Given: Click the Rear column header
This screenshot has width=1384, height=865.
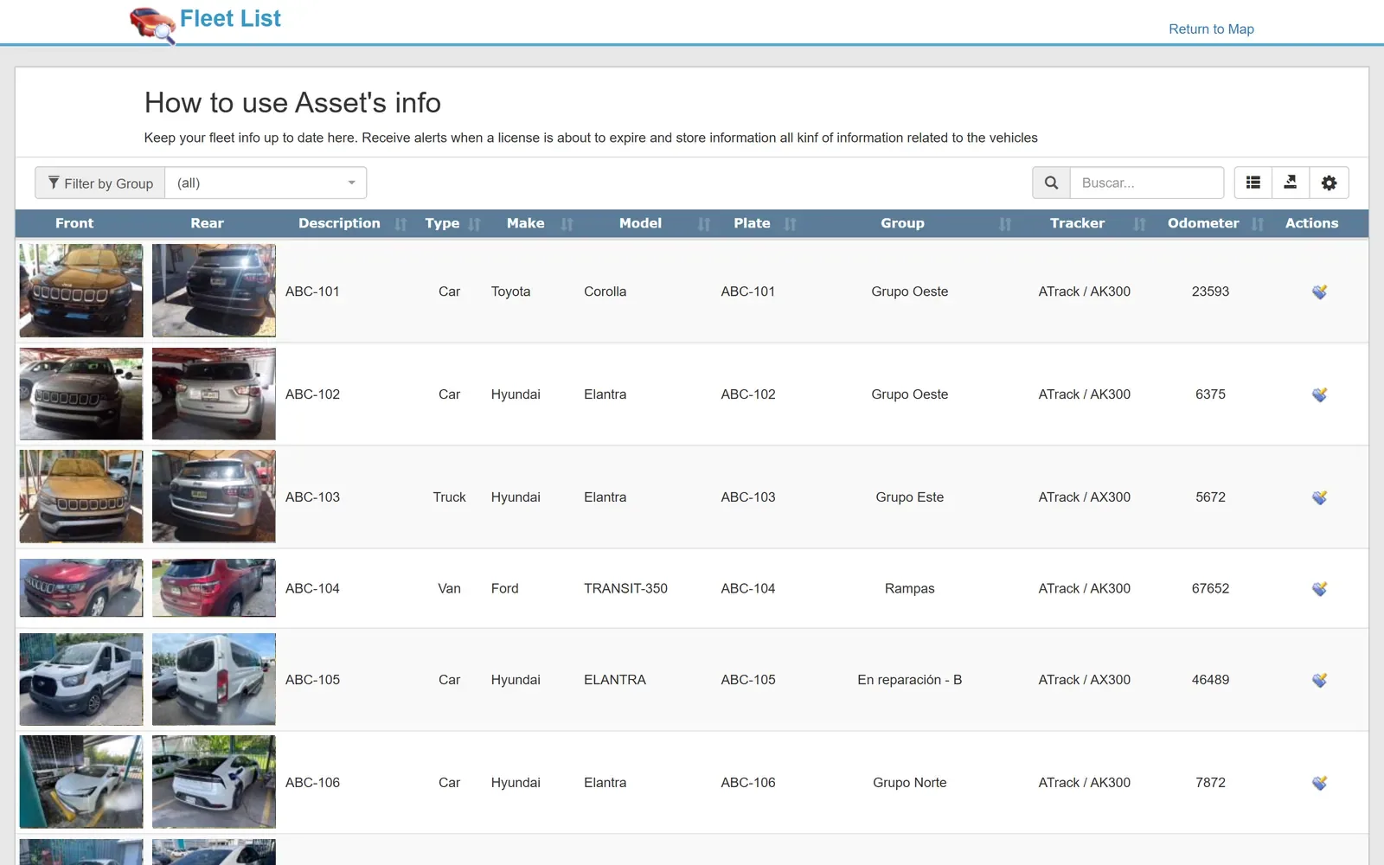Looking at the screenshot, I should 207,223.
